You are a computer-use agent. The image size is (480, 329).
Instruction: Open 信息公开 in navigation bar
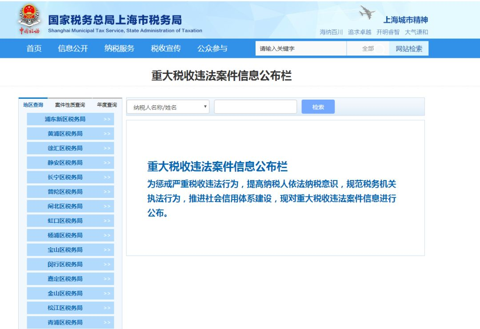[73, 48]
